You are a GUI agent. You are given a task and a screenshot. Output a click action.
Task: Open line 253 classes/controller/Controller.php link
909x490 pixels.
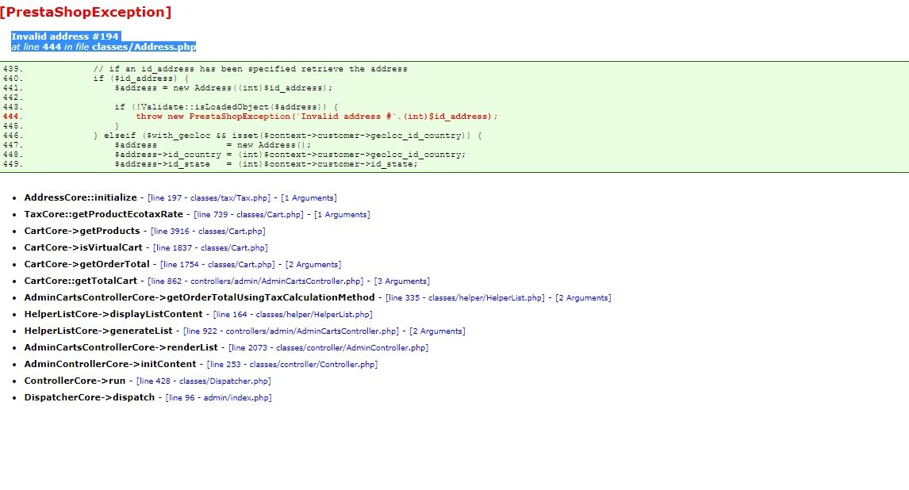(292, 365)
